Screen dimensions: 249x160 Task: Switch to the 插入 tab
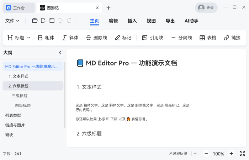point(132,21)
